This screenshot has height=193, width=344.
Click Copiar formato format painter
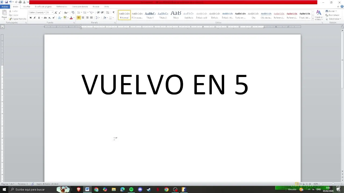[x=17, y=19]
